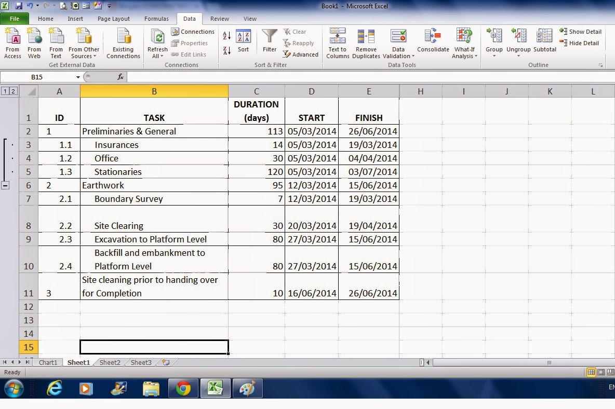Viewport: 615px width, 409px height.
Task: Click Remove Duplicates
Action: click(x=366, y=43)
